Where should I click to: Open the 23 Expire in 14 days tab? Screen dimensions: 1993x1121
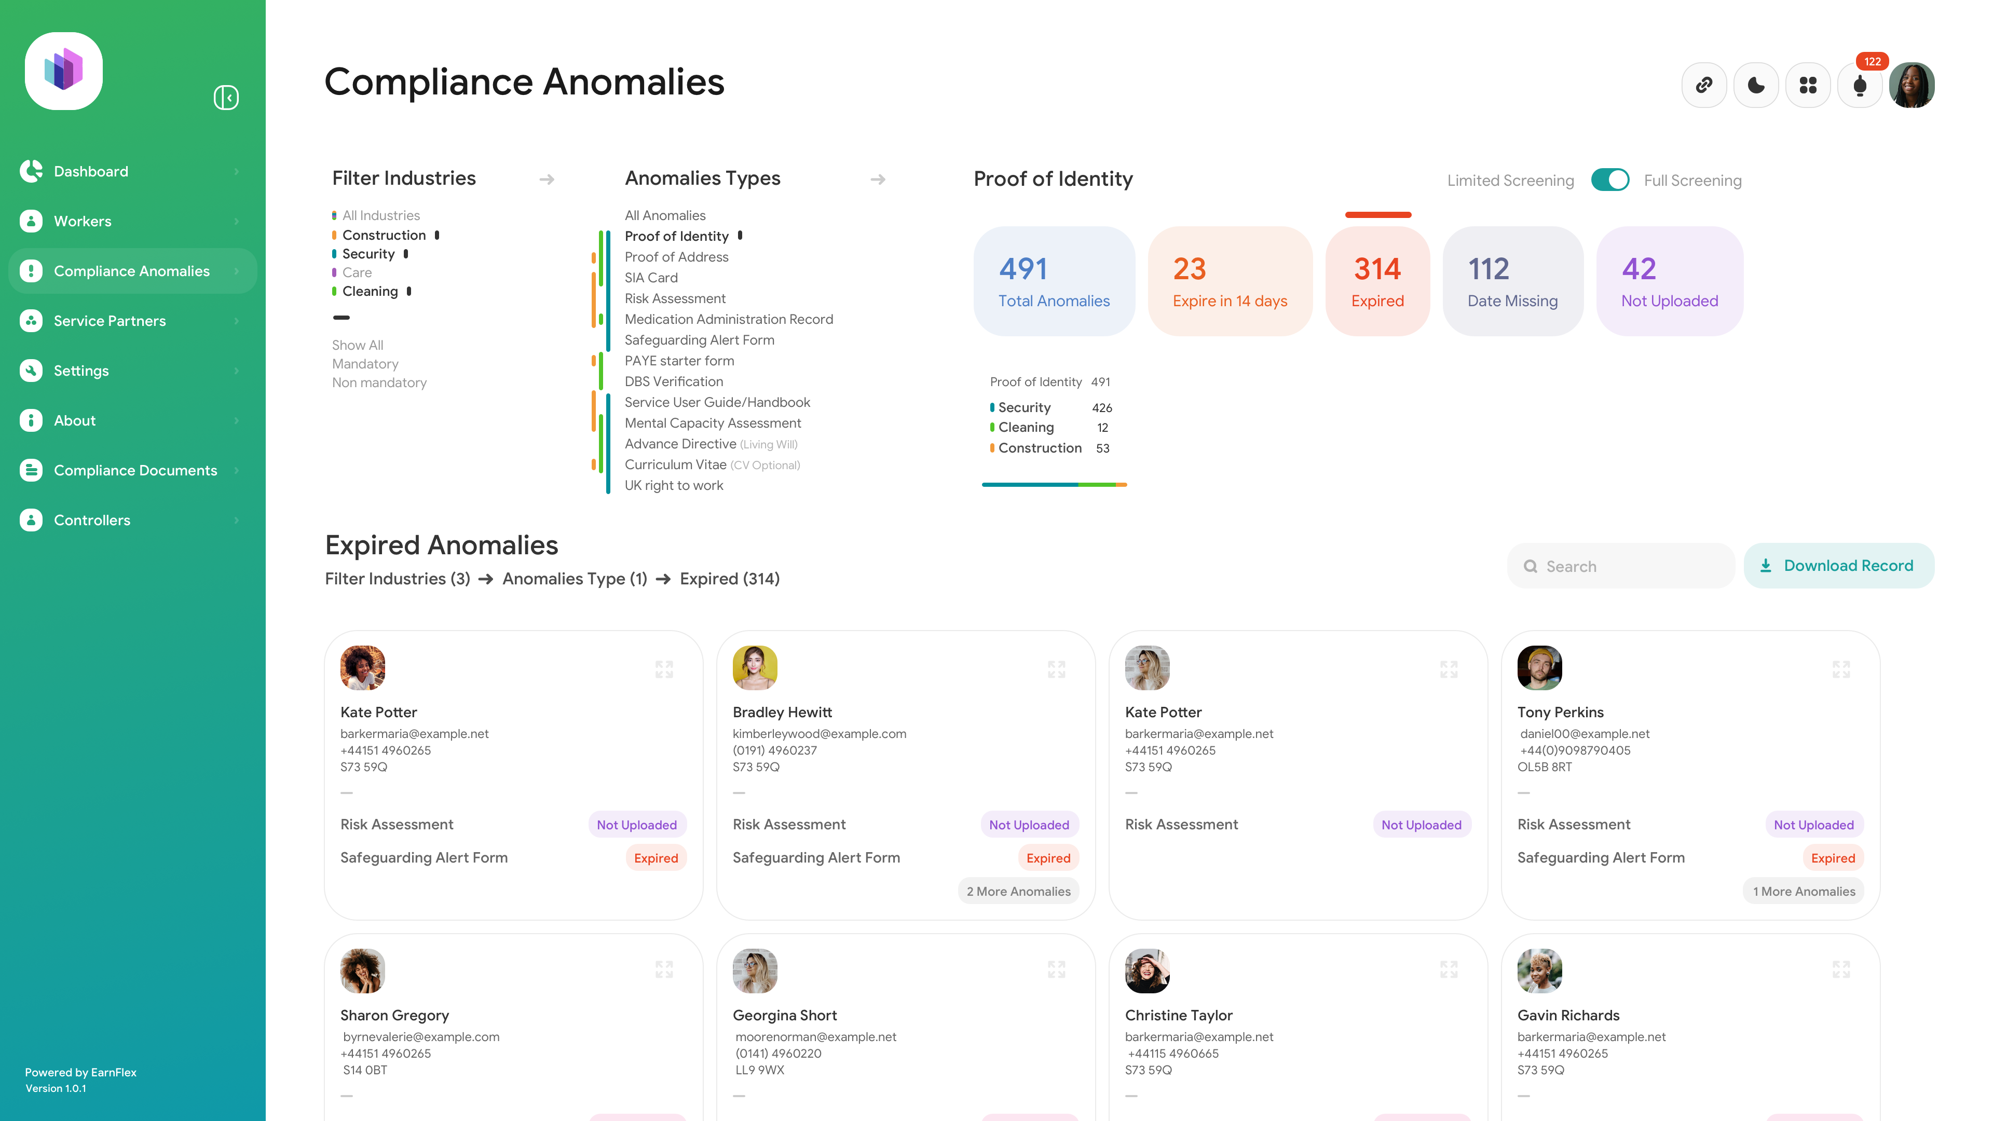pyautogui.click(x=1230, y=281)
